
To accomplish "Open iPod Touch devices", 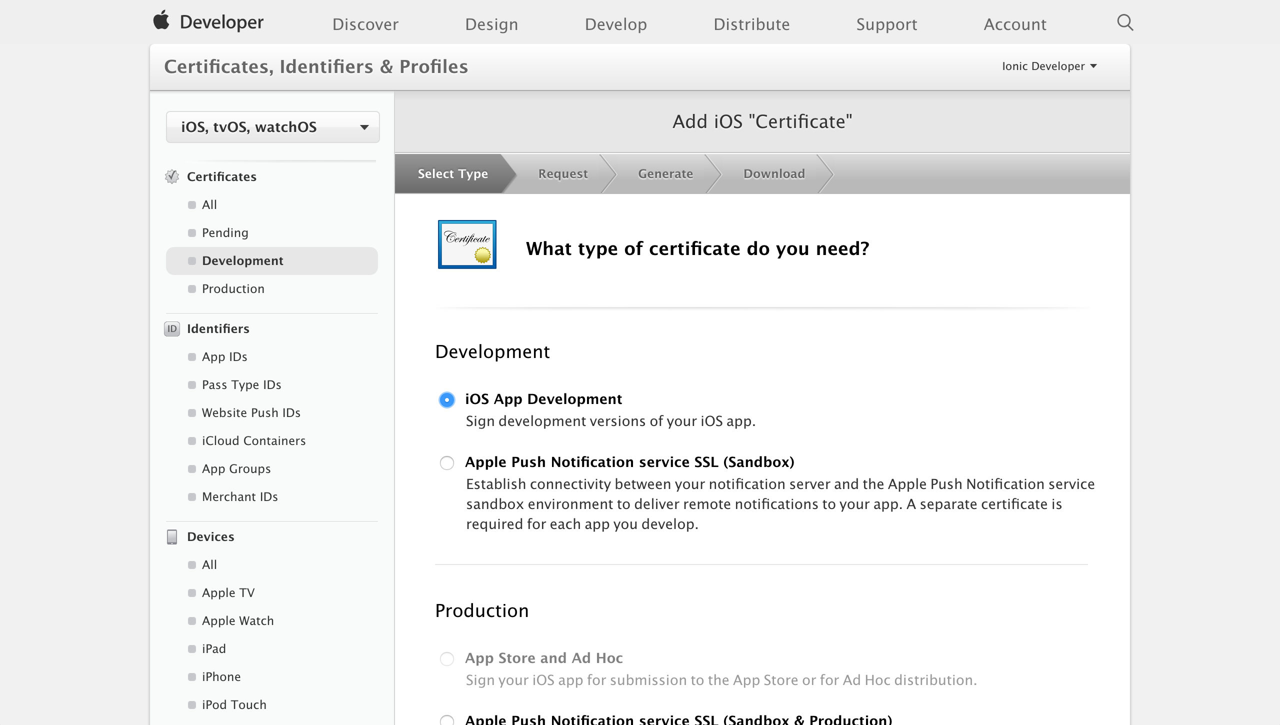I will 233,704.
